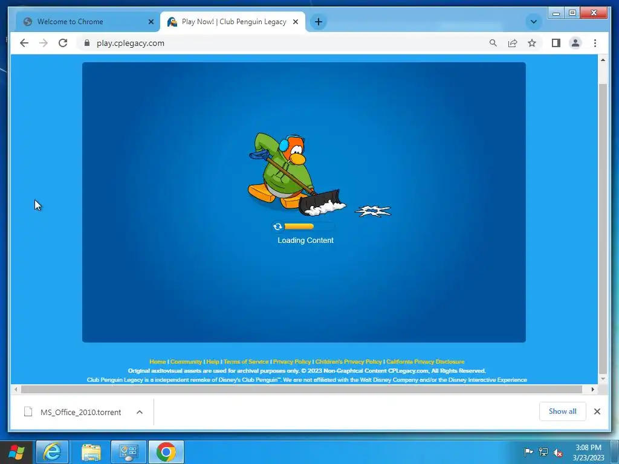Go back to the previous page

(x=24, y=43)
